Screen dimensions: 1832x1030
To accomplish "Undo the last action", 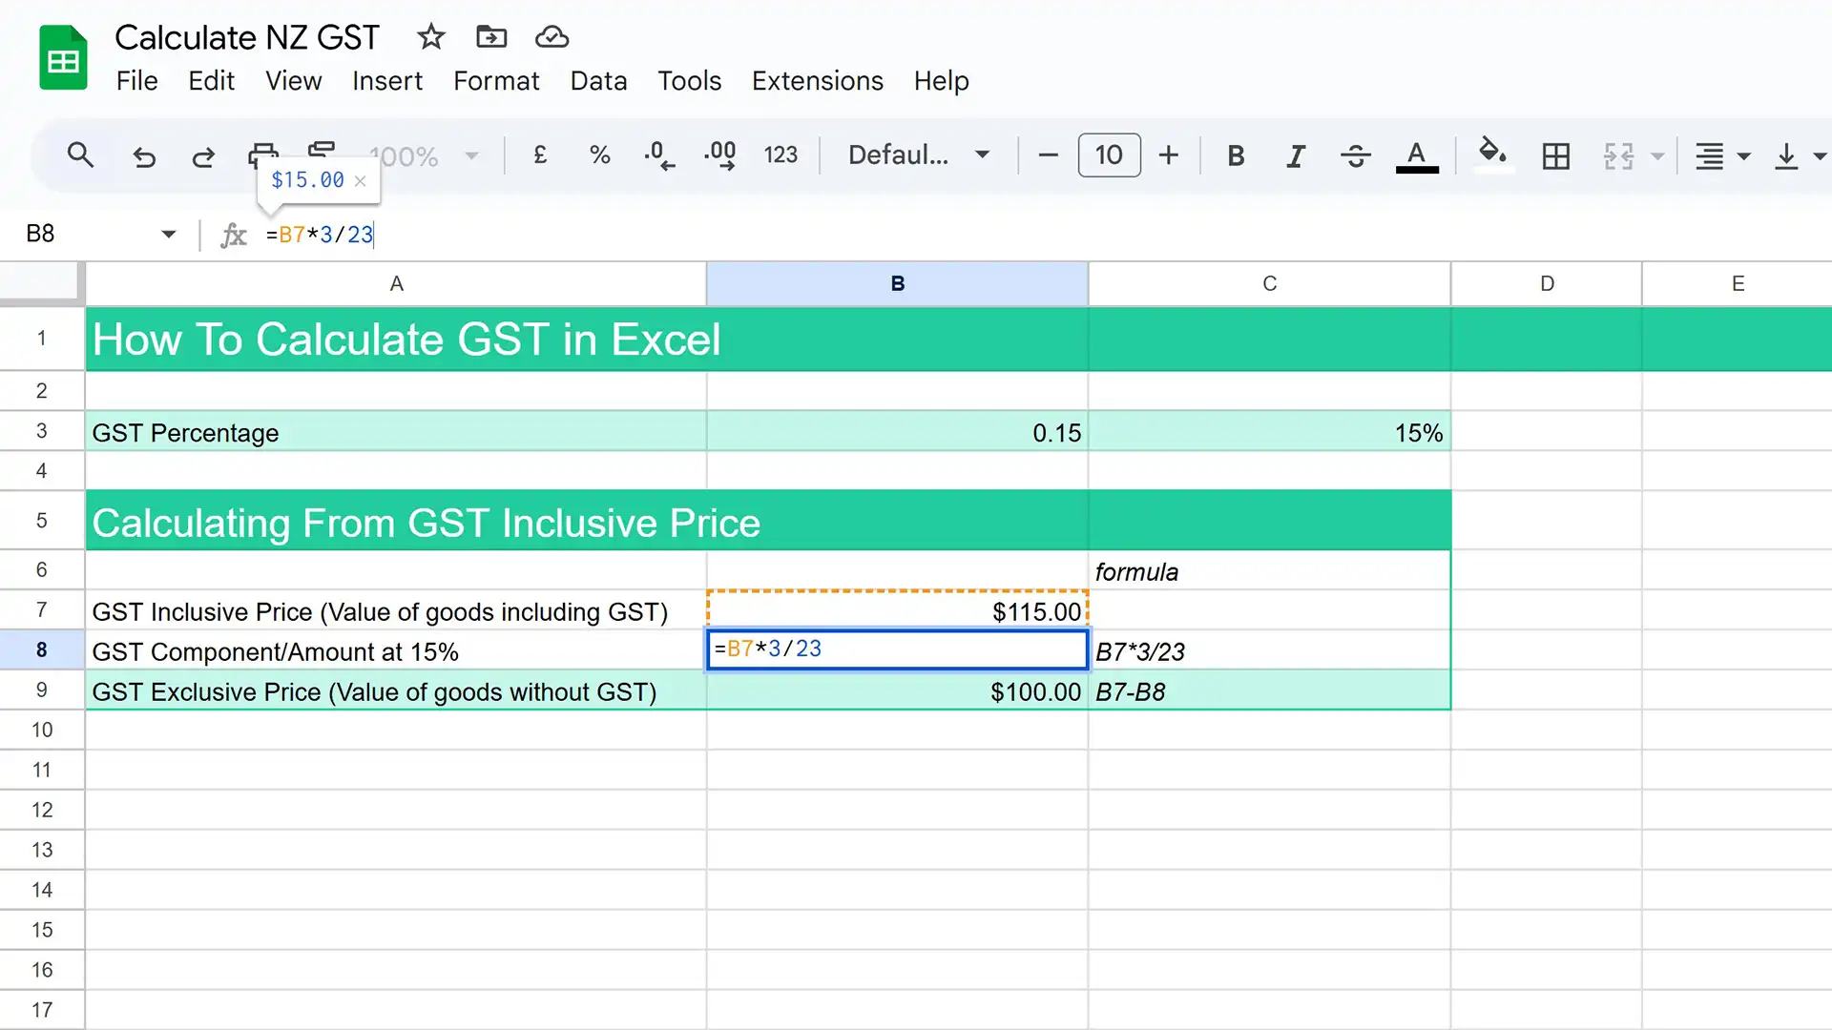I will (143, 155).
